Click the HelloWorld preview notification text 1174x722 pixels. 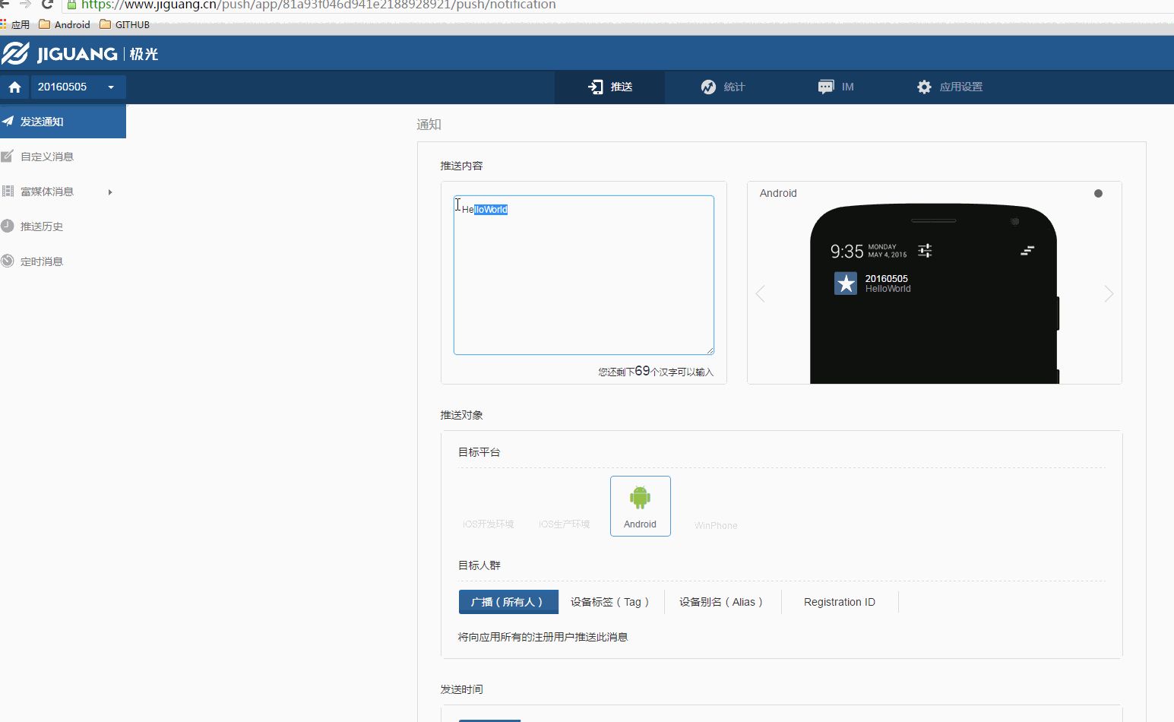pyautogui.click(x=888, y=289)
